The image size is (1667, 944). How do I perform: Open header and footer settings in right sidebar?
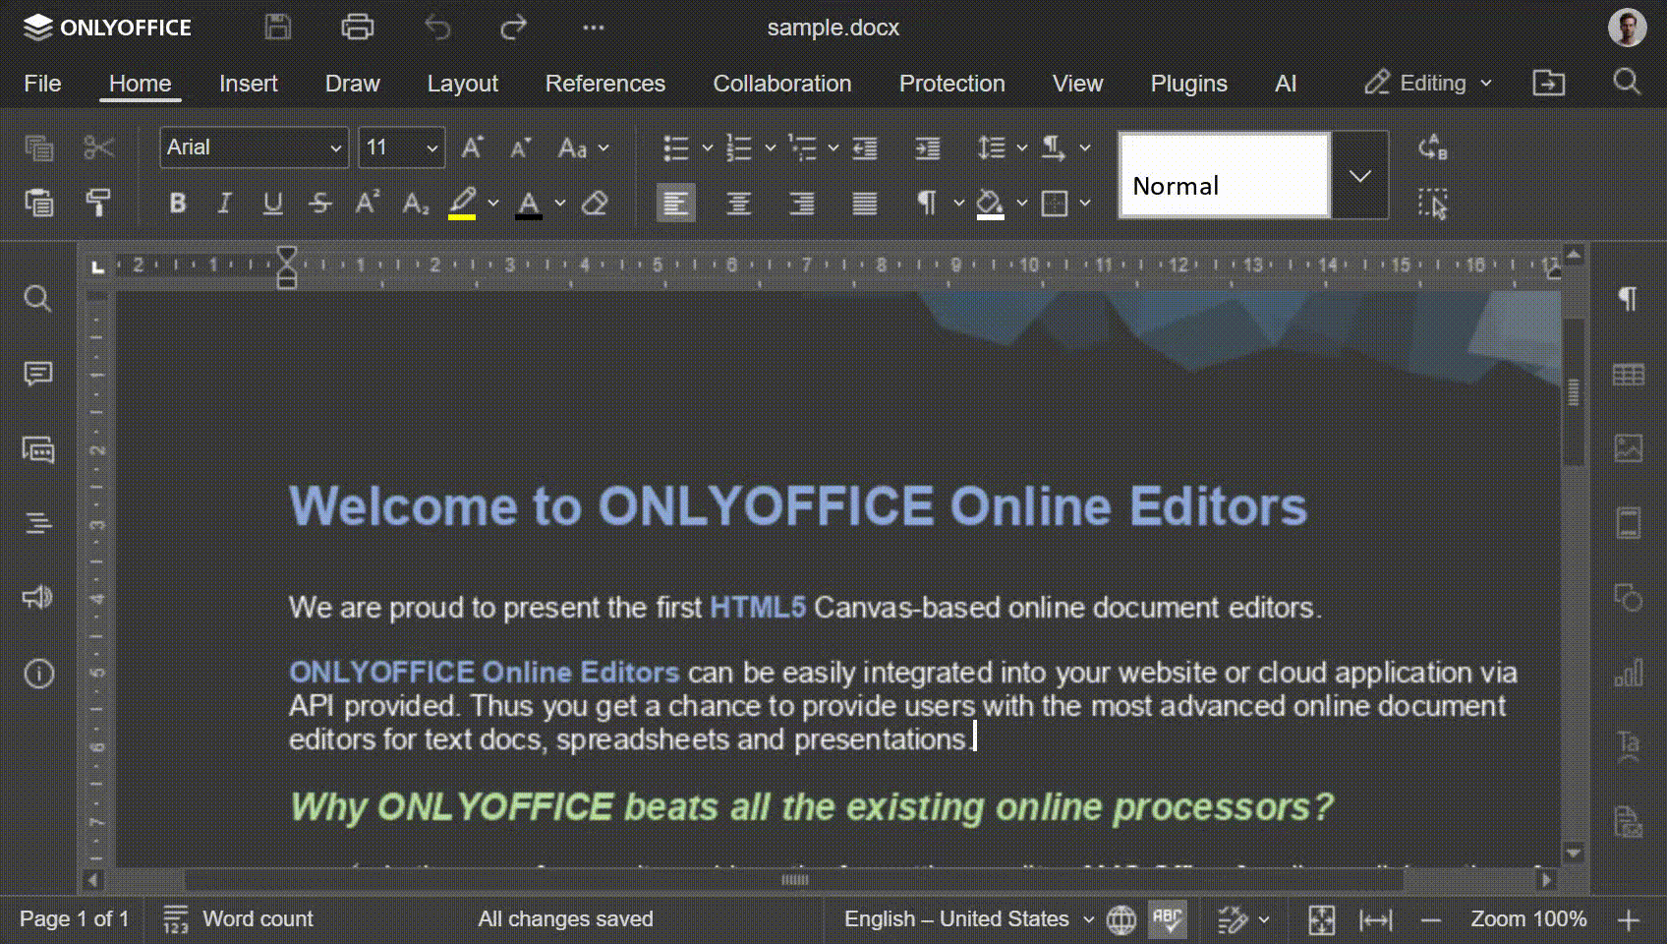click(1628, 523)
